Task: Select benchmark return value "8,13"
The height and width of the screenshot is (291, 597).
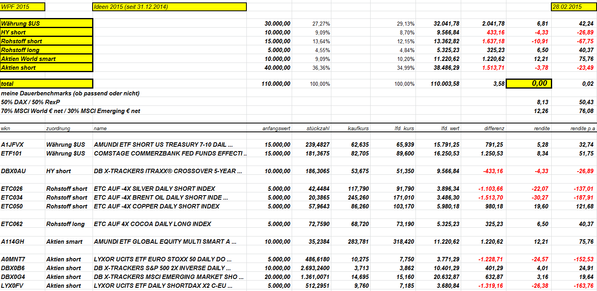Action: (543, 102)
